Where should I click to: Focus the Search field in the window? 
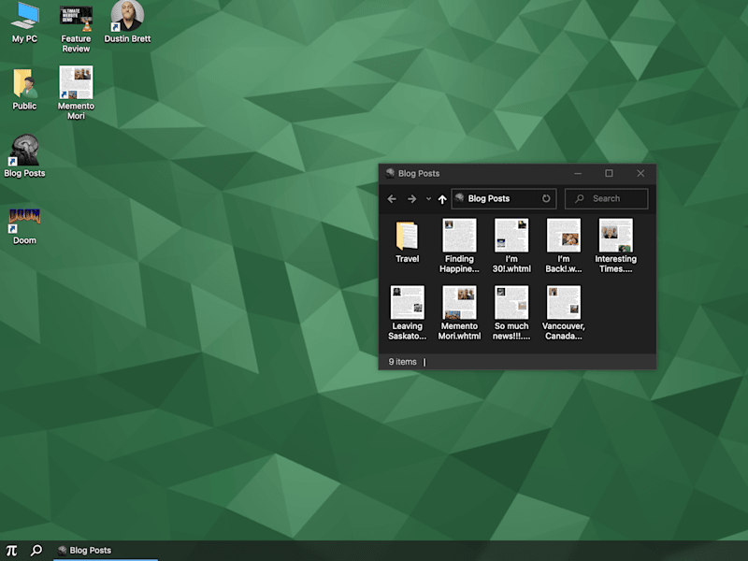point(606,198)
